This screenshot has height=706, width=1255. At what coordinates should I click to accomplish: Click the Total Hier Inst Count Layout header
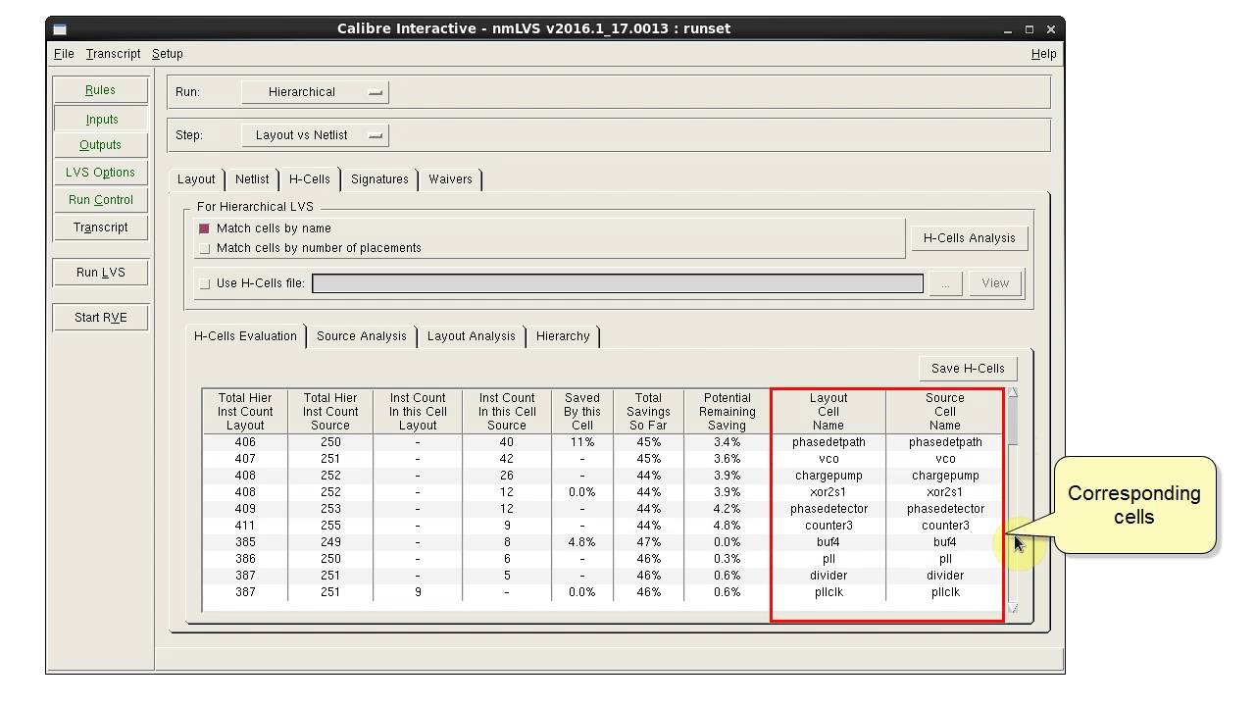click(245, 412)
